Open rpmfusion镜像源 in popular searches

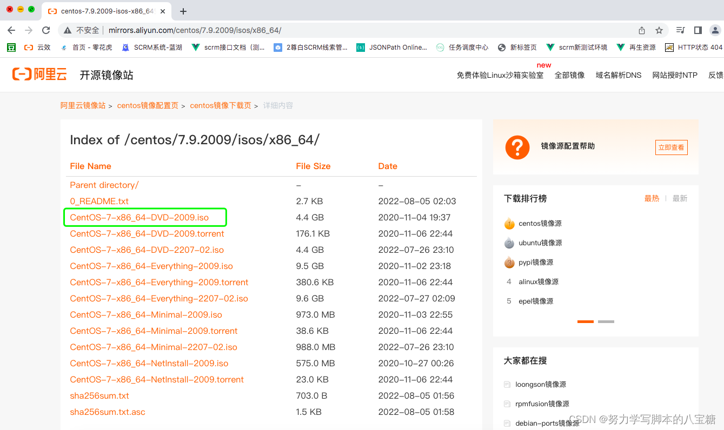pos(542,404)
